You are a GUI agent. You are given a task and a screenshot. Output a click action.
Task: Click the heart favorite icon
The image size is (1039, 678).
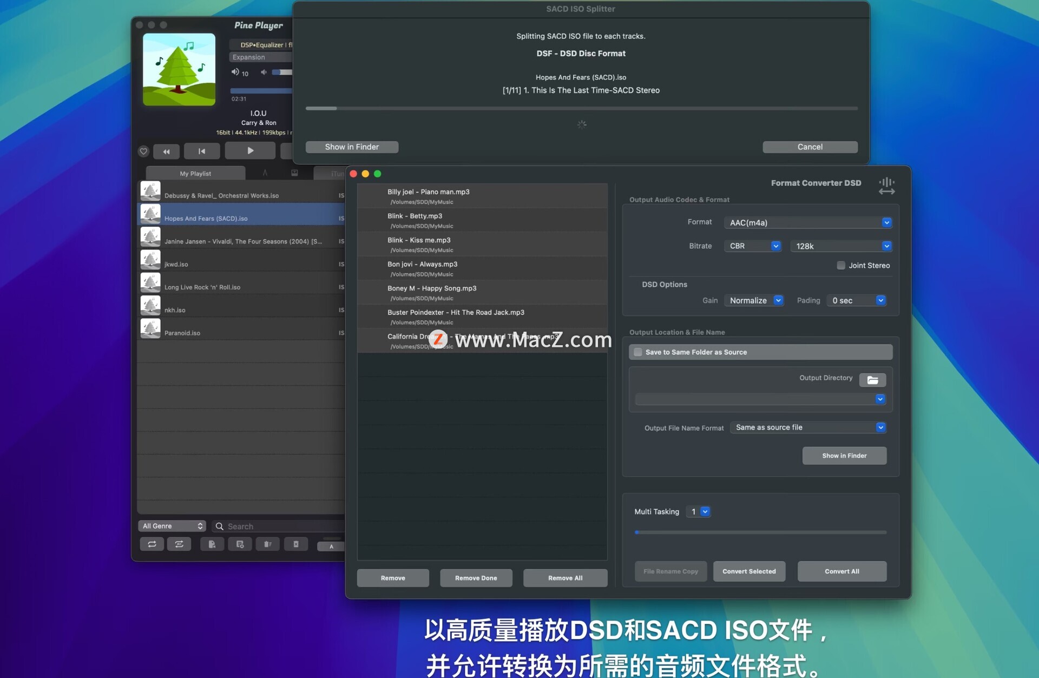(x=143, y=152)
